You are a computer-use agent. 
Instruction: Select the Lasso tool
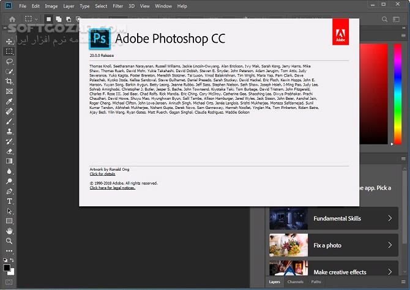click(9, 61)
